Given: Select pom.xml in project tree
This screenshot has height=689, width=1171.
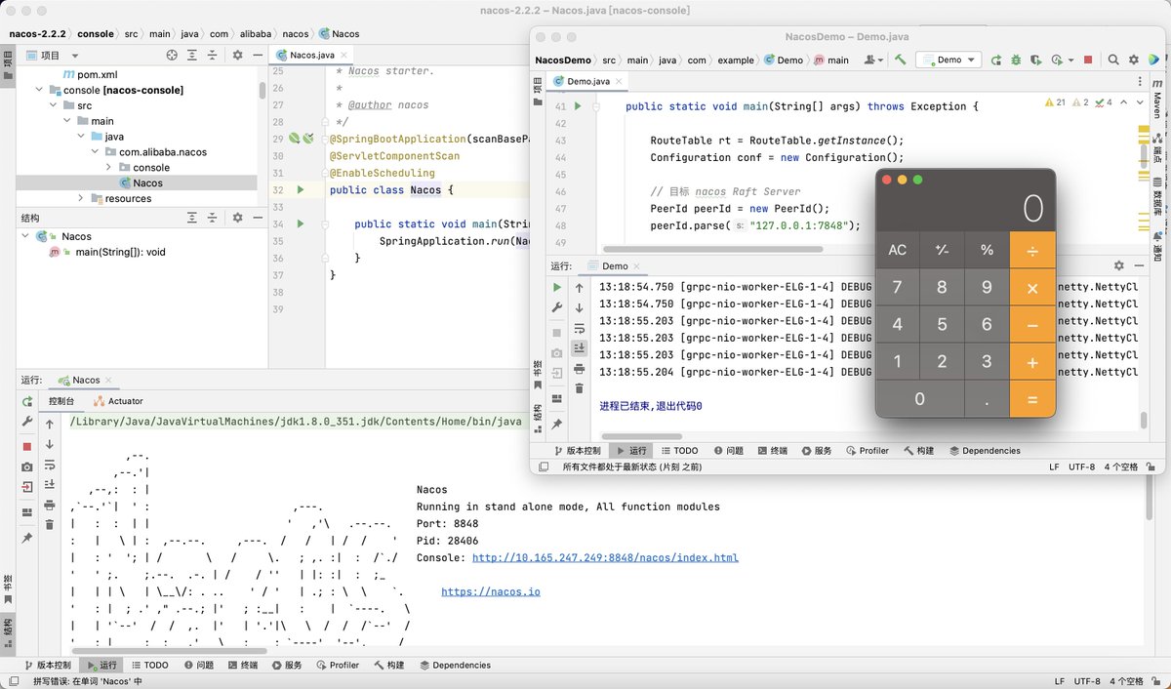Looking at the screenshot, I should (x=89, y=74).
